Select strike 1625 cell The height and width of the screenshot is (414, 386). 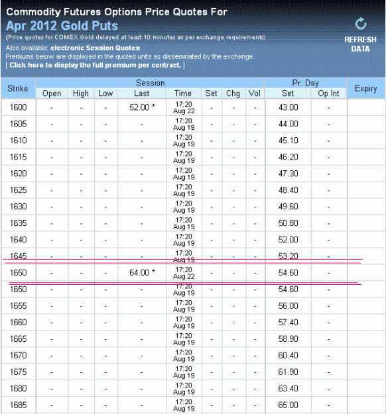(19, 190)
